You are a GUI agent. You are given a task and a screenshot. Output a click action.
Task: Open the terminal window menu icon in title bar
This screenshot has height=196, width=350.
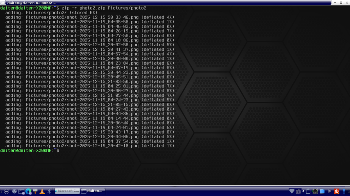pyautogui.click(x=3, y=2)
